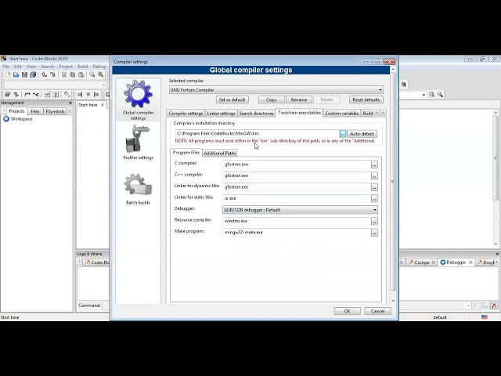Browse for Make program executable

(374, 233)
